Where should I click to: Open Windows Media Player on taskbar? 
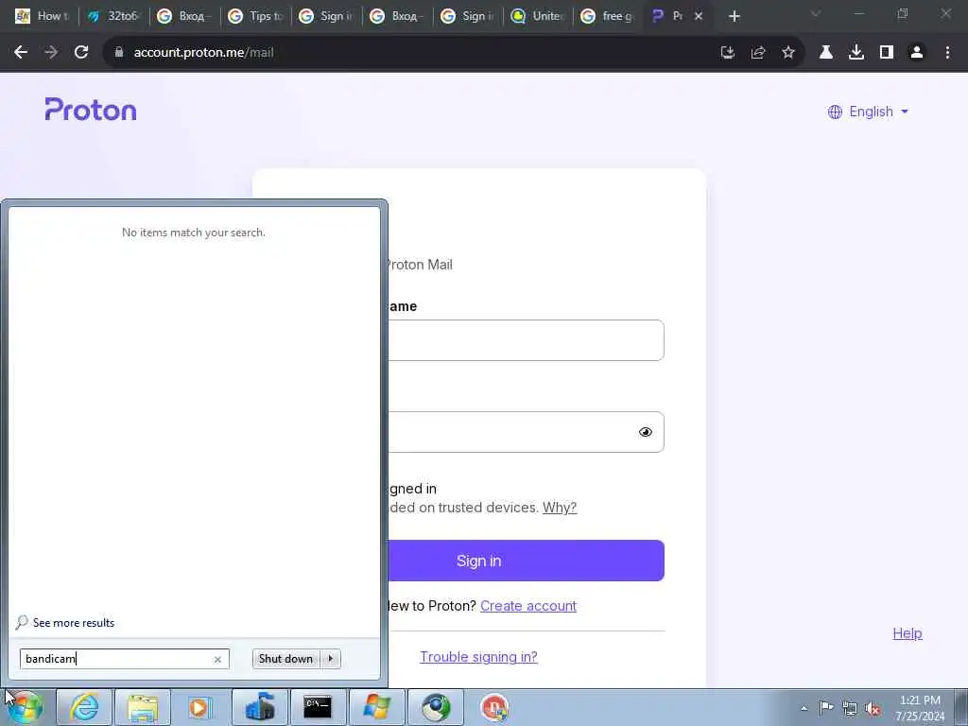tap(200, 707)
